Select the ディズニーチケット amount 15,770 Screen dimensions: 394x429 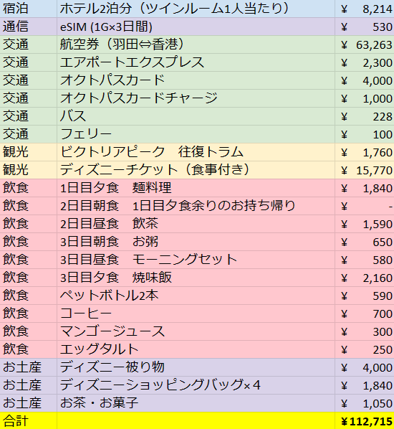point(365,170)
